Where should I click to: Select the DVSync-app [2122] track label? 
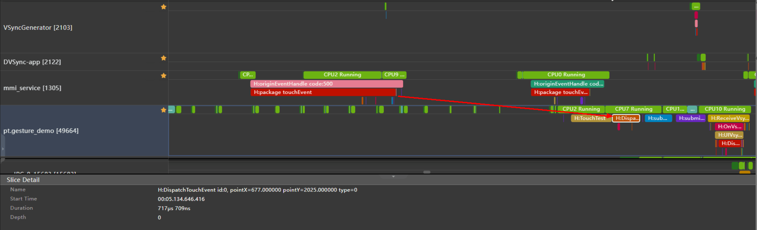[32, 62]
